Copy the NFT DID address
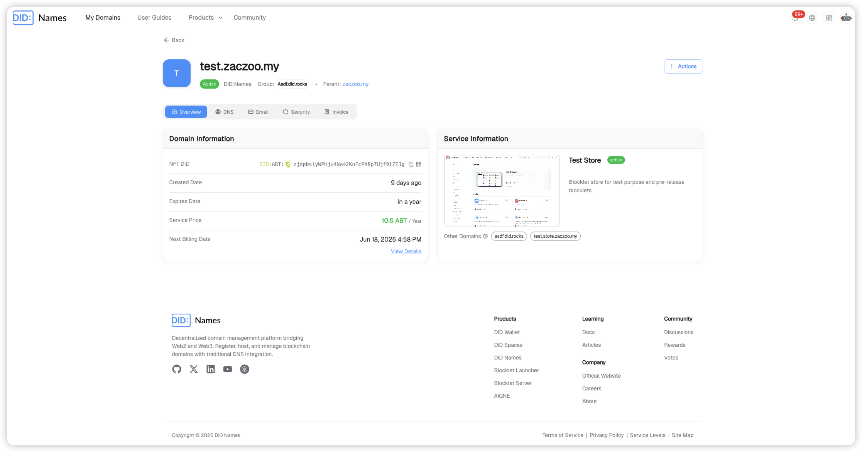The height and width of the screenshot is (452, 862). [x=411, y=165]
